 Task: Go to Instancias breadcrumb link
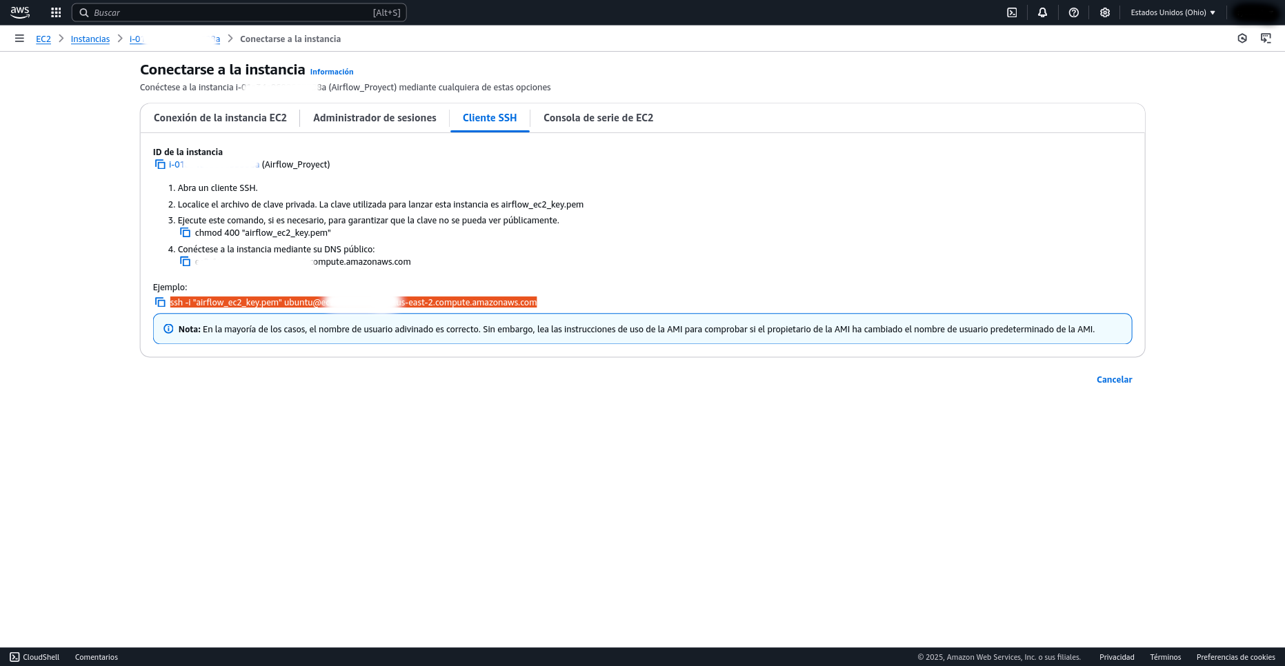pos(90,39)
